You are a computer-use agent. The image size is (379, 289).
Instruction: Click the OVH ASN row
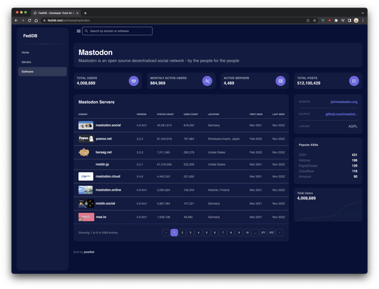point(328,155)
